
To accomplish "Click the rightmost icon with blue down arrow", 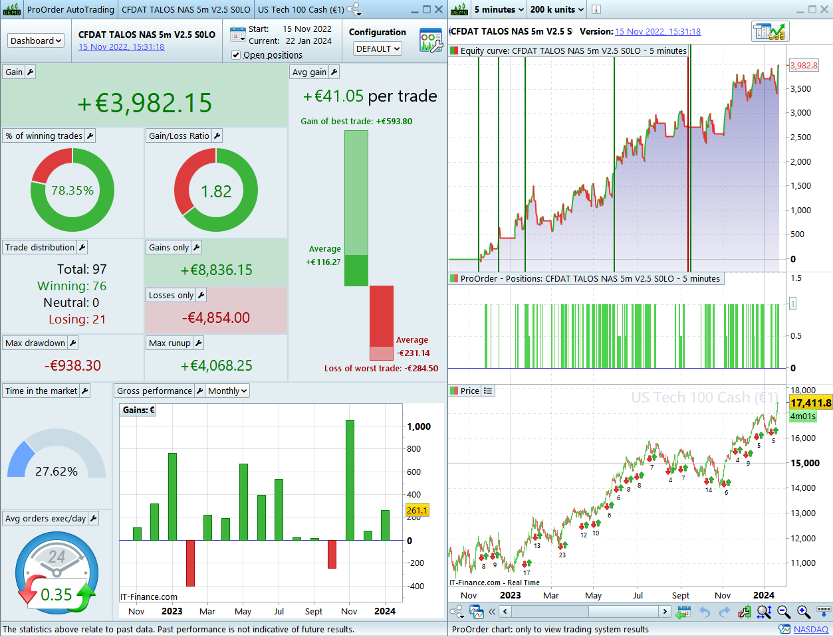I will coord(824,611).
